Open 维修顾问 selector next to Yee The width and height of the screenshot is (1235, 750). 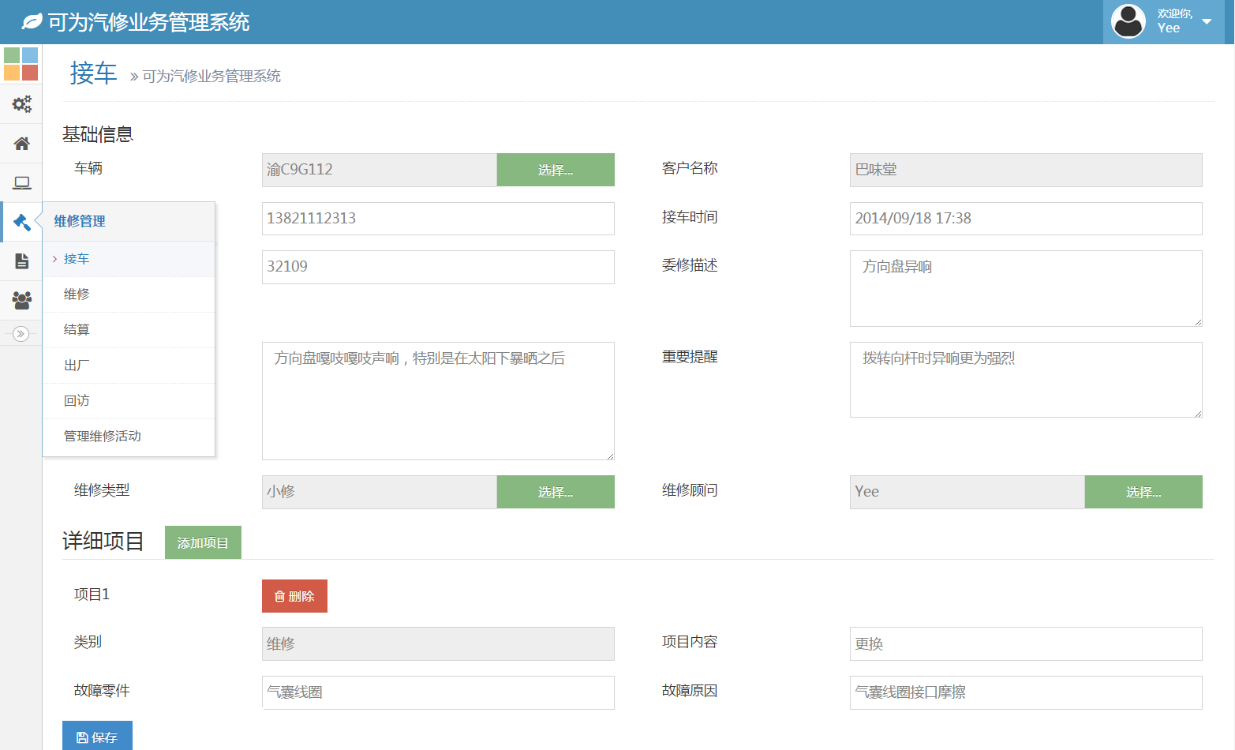pyautogui.click(x=1143, y=492)
